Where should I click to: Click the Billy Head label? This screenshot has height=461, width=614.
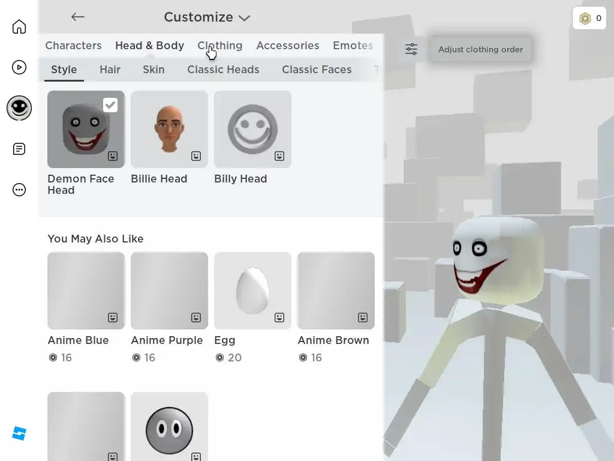pyautogui.click(x=240, y=179)
